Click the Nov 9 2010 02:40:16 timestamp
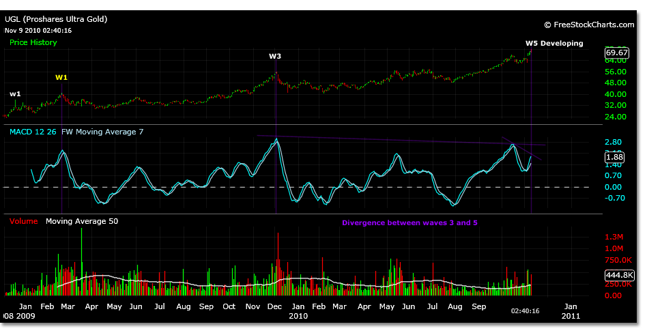 38,31
